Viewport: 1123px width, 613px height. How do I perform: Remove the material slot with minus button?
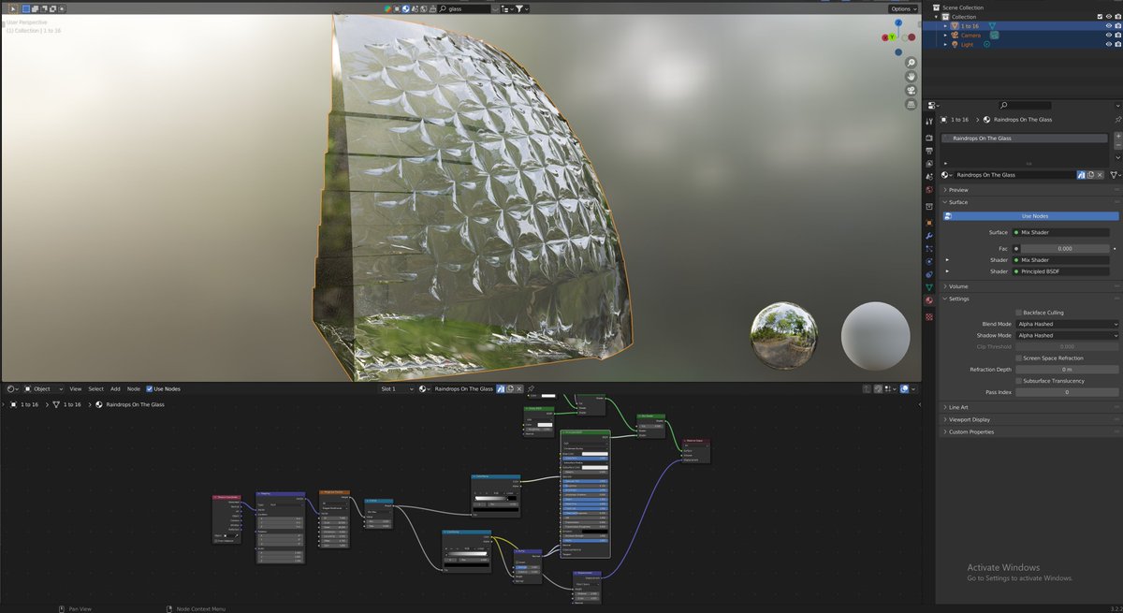(x=1117, y=146)
